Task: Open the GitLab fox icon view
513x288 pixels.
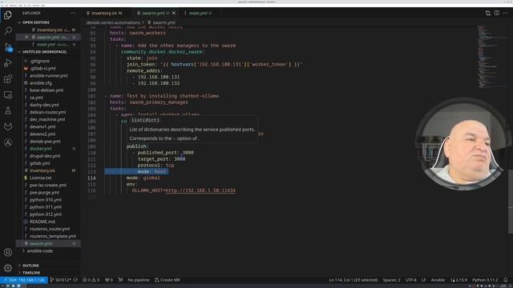Action: [x=8, y=126]
